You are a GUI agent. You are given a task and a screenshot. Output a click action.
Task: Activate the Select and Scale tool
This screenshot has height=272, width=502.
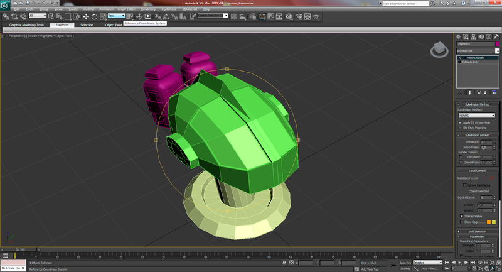(x=103, y=17)
